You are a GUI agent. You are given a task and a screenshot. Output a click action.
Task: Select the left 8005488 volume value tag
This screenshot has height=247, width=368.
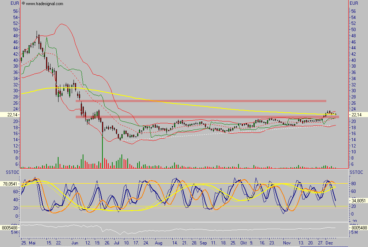(9, 228)
